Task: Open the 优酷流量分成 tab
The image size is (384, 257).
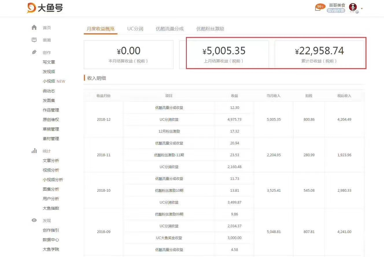Action: pos(169,29)
